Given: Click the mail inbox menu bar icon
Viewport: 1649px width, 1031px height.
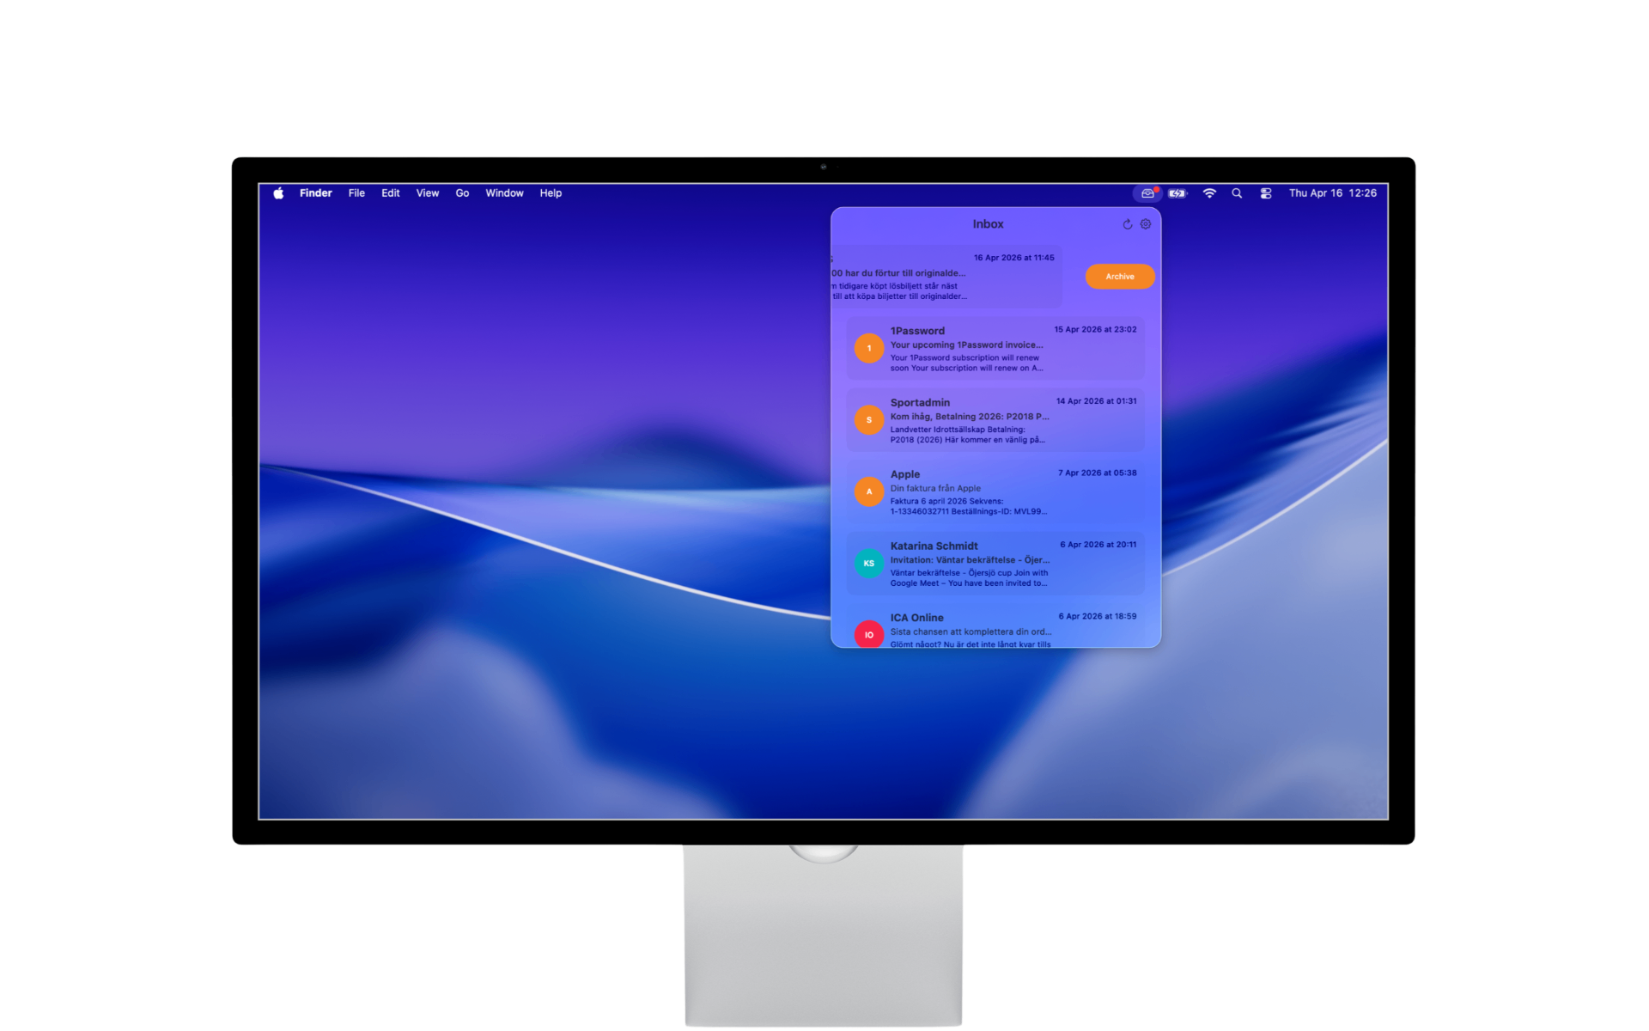Looking at the screenshot, I should pyautogui.click(x=1147, y=193).
